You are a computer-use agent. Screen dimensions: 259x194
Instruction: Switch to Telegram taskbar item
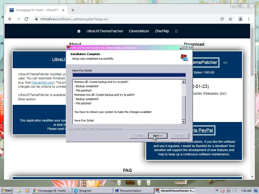pos(93,191)
